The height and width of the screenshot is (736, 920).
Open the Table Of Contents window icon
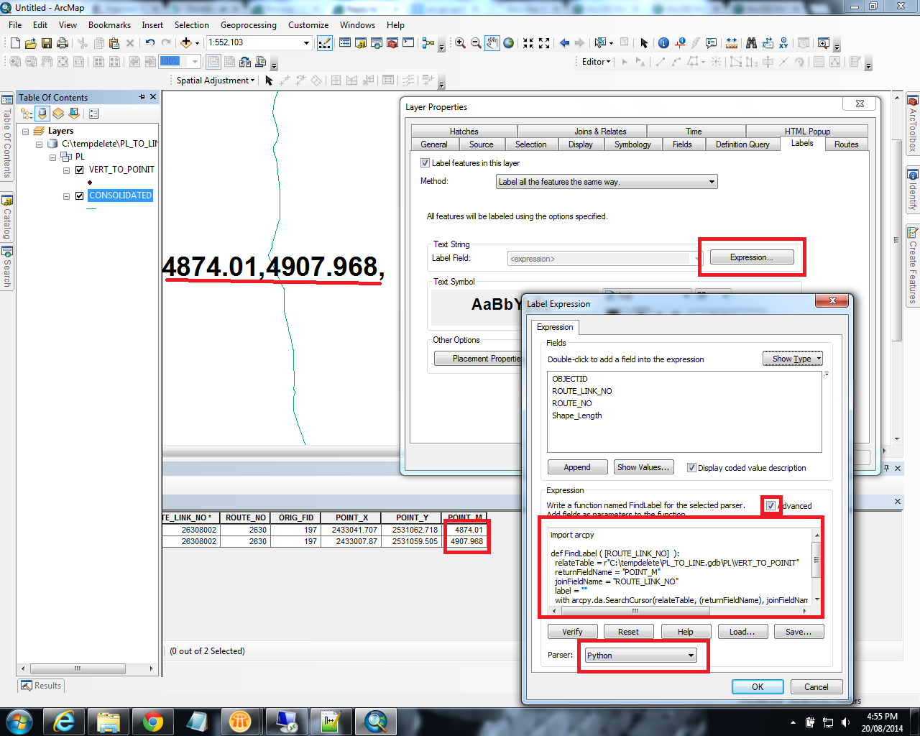(345, 43)
